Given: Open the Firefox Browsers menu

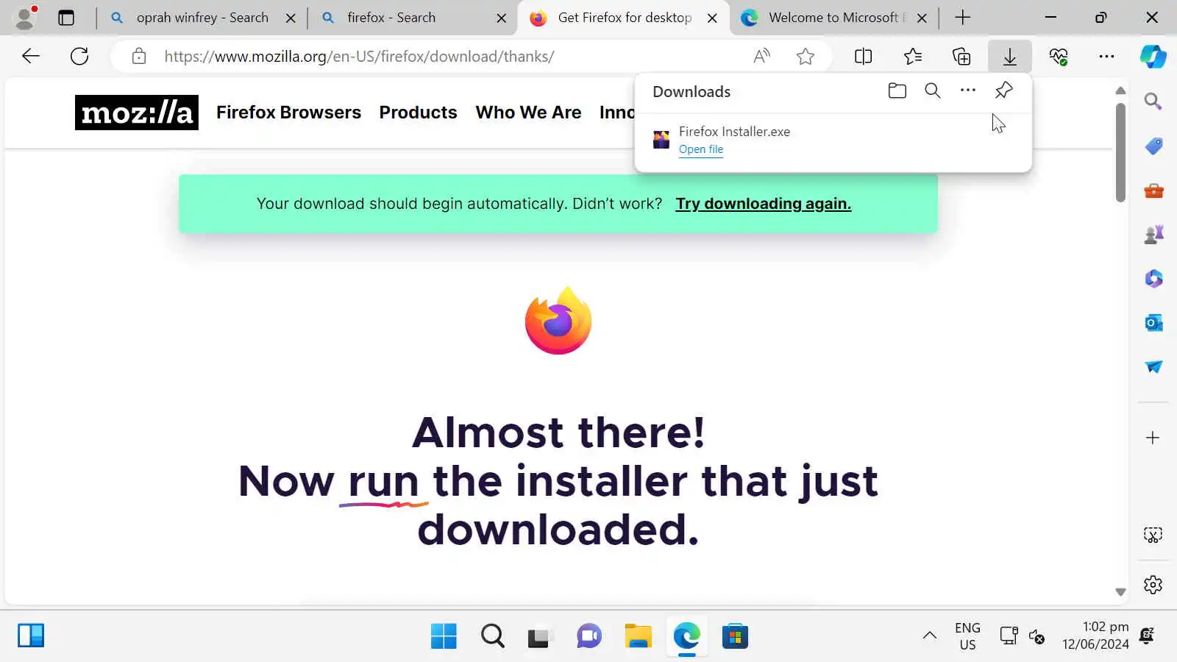Looking at the screenshot, I should pos(288,113).
